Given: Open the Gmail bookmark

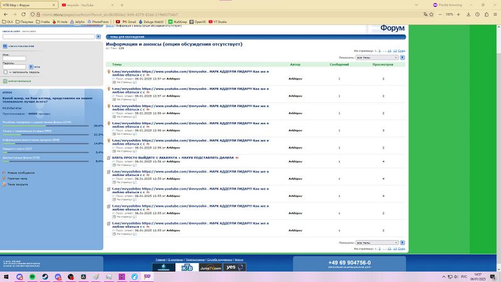Looking at the screenshot, I should pyautogui.click(x=130, y=22).
